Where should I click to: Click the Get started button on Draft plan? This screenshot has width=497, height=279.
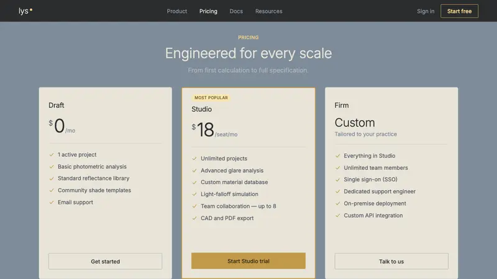[105, 261]
